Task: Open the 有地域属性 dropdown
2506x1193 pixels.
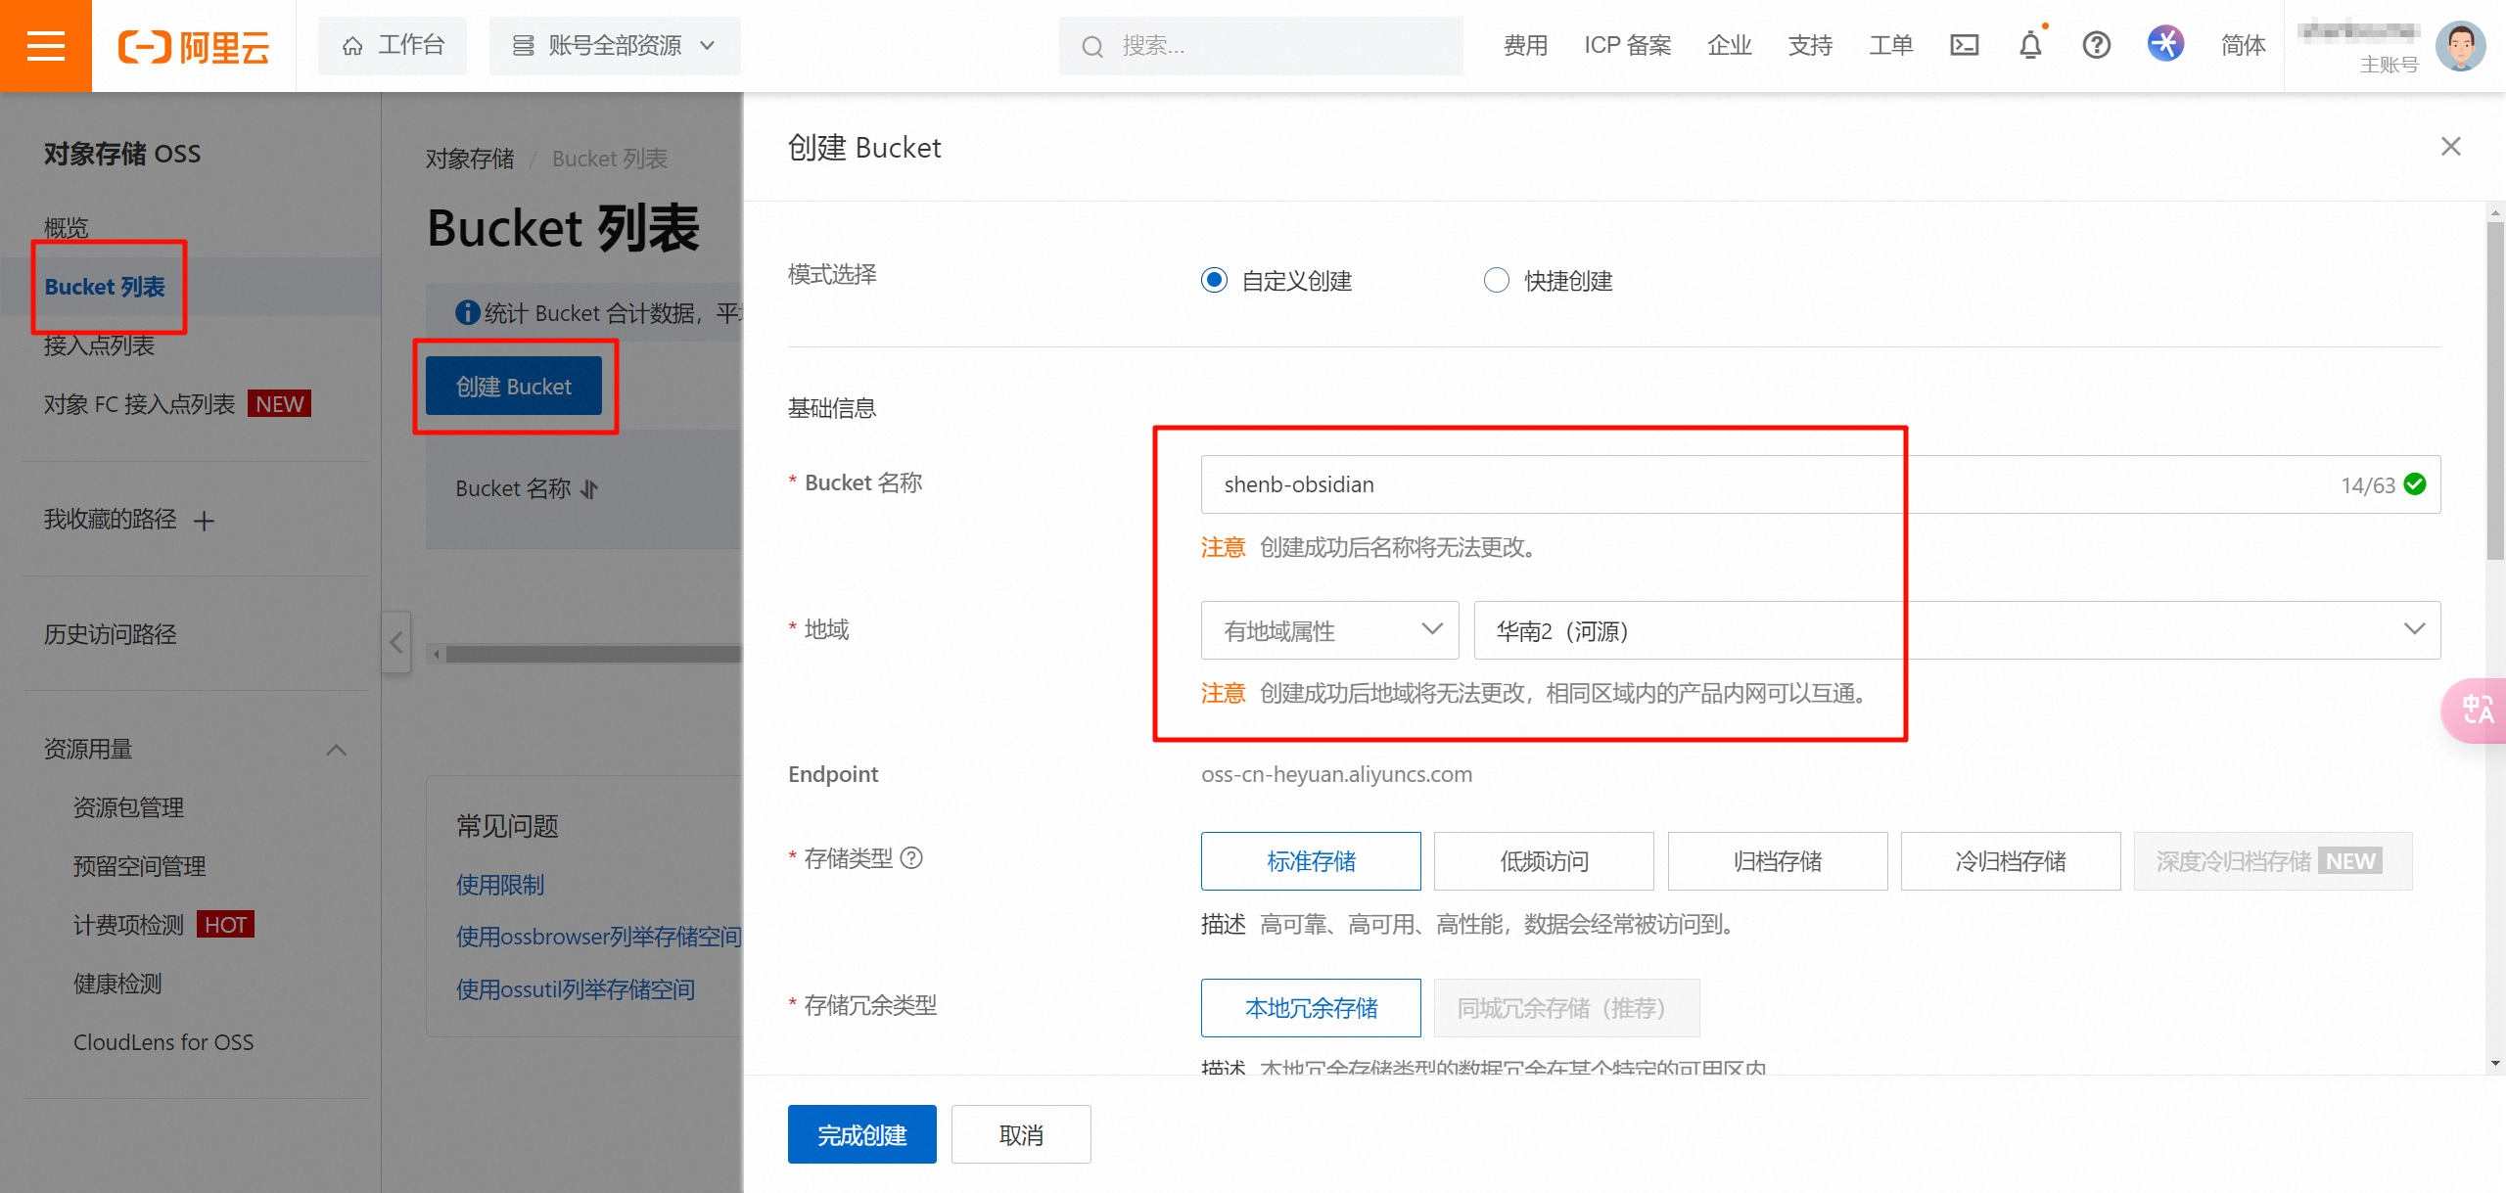Action: tap(1329, 630)
